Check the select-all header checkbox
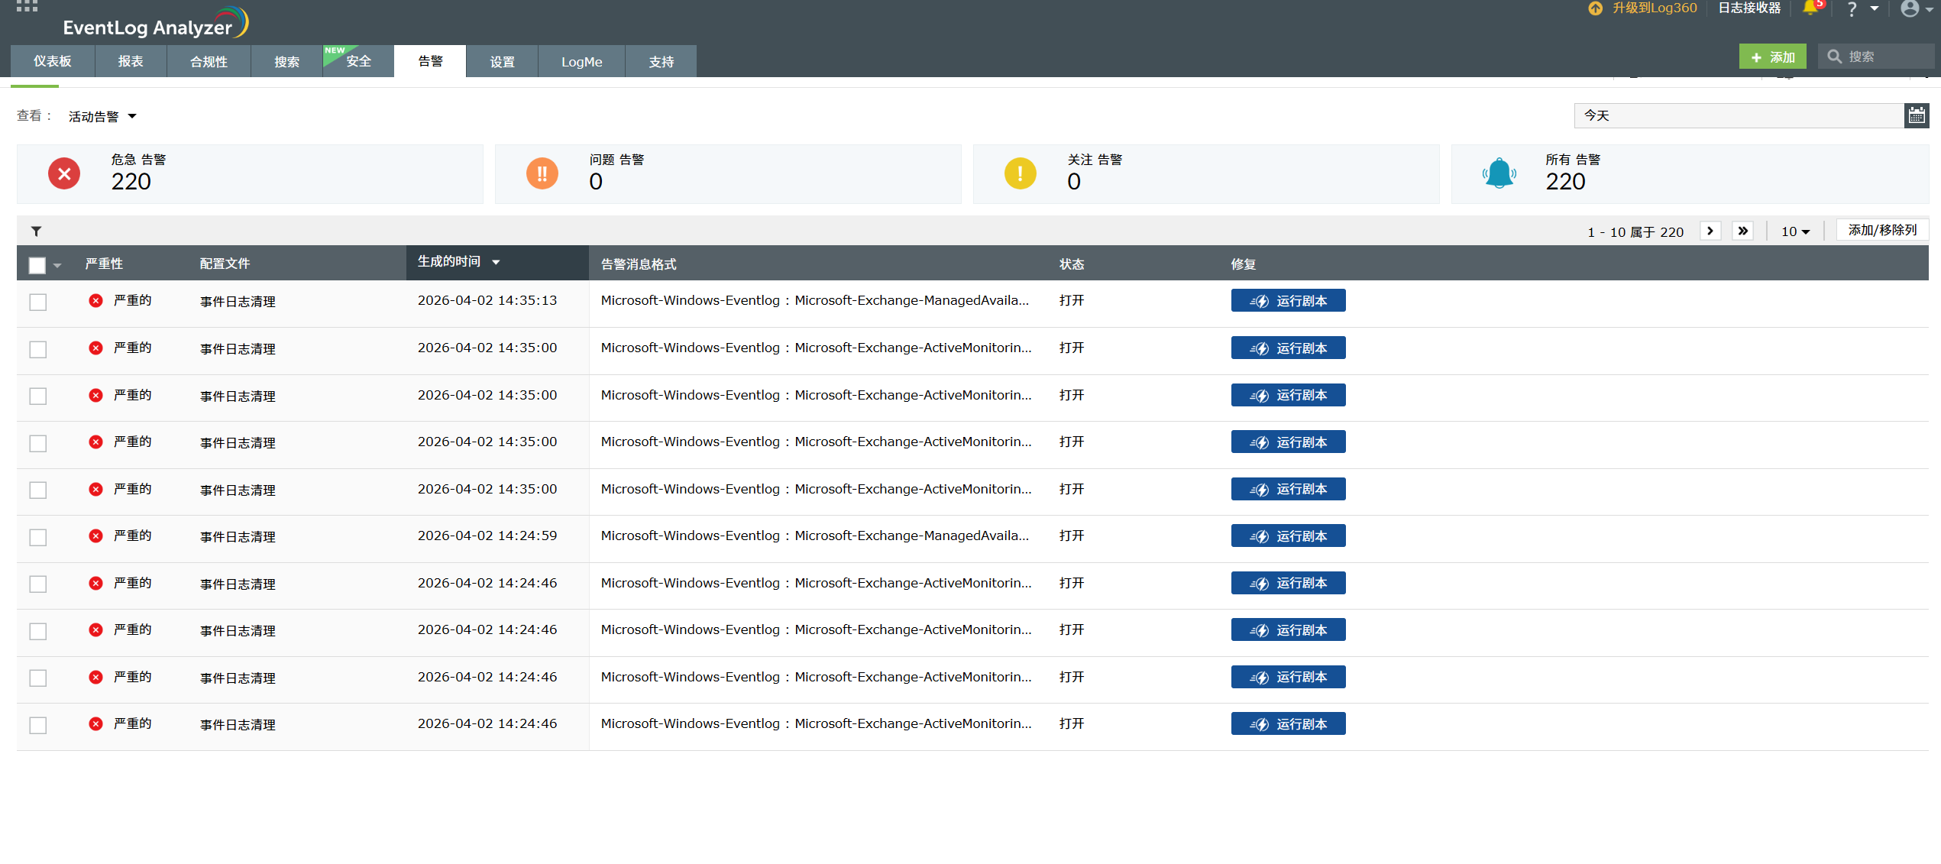Image resolution: width=1941 pixels, height=864 pixels. coord(37,265)
